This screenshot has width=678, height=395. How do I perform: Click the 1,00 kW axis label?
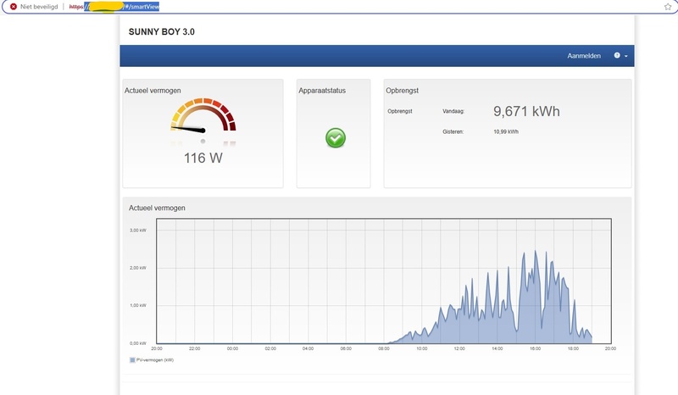[x=138, y=305]
